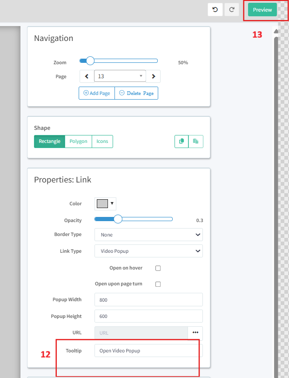Select the Rectangle shape tab

(x=49, y=142)
